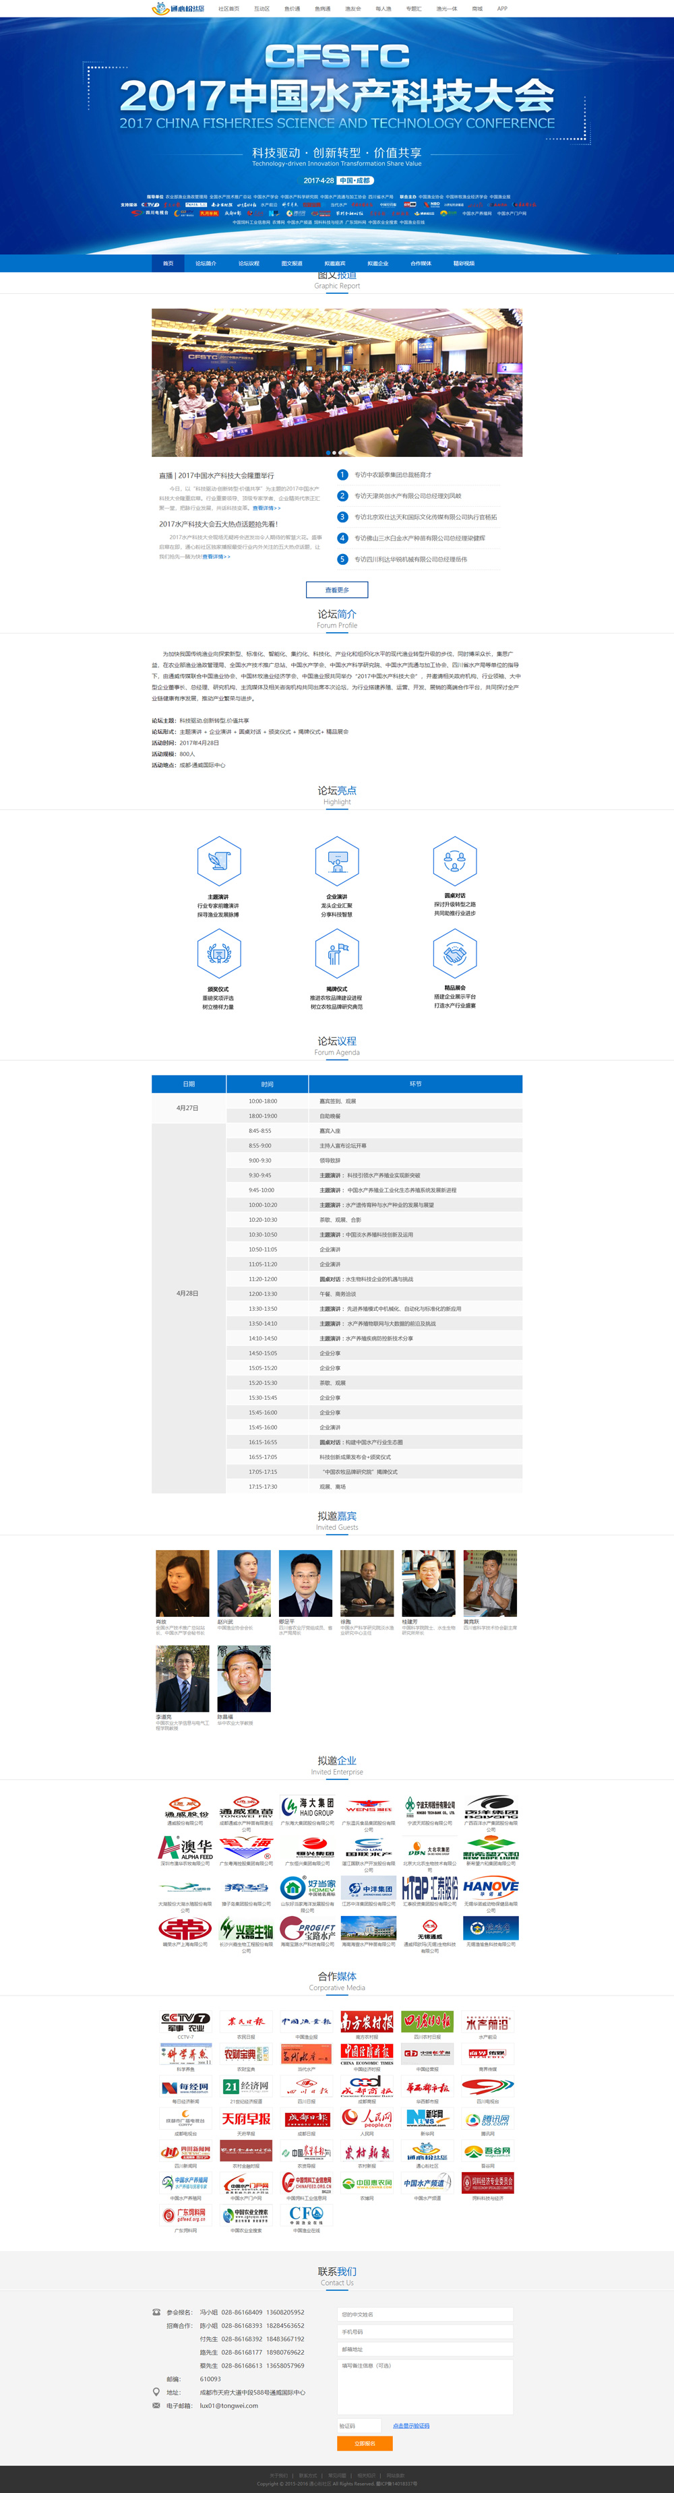This screenshot has width=674, height=2493.
Task: Click the 验证码 input field
Action: [x=359, y=2426]
